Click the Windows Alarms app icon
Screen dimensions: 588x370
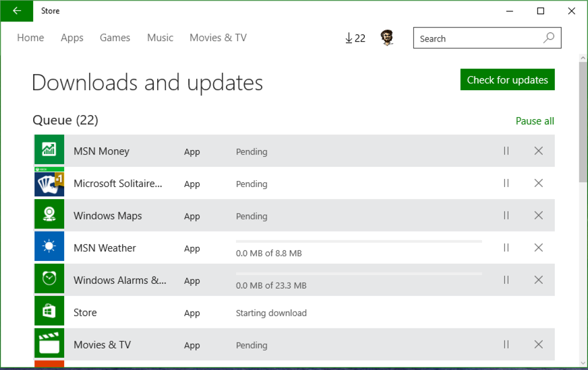49,279
